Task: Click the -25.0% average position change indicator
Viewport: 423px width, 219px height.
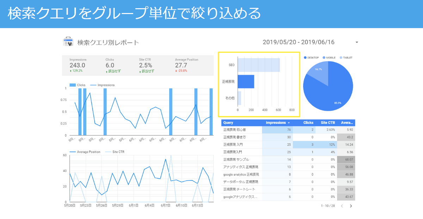Action: click(181, 71)
